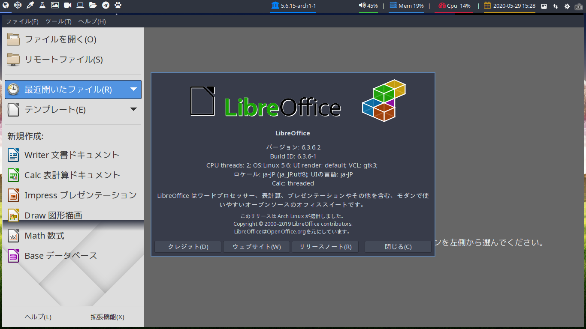Expand the テンプレート(E) dropdown arrow
586x329 pixels.
coord(133,109)
